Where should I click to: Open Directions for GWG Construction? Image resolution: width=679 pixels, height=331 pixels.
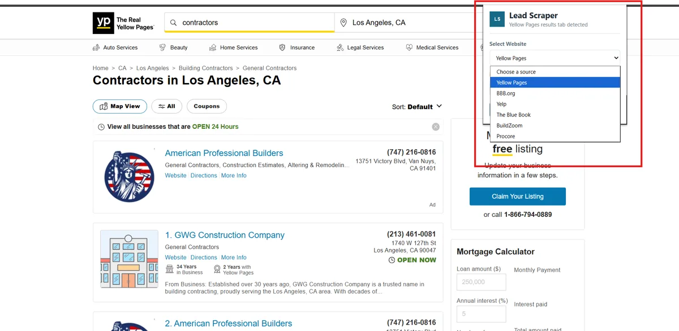(204, 258)
